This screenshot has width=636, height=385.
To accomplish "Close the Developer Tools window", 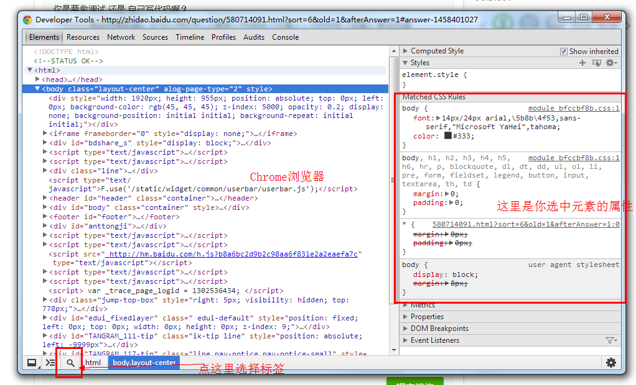I will [x=607, y=17].
